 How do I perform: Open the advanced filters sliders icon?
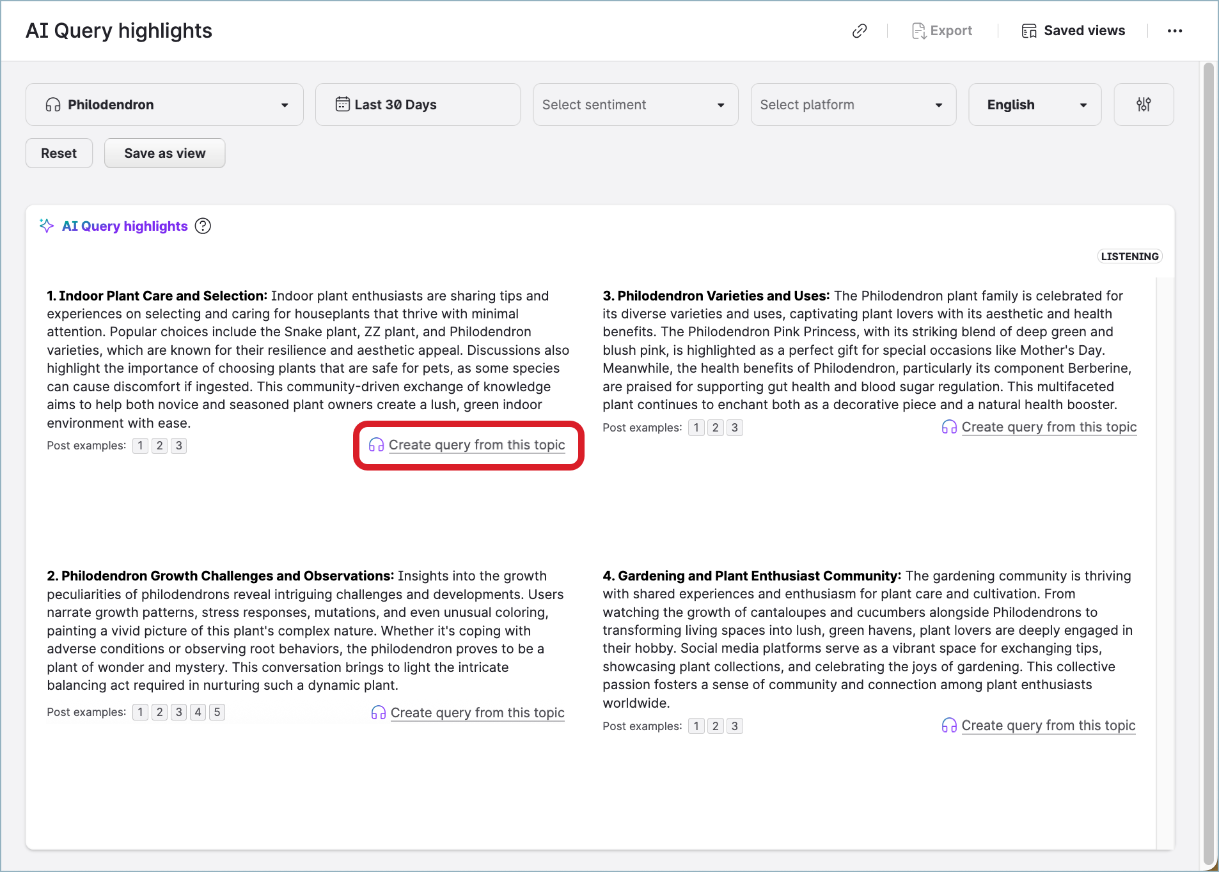1144,105
